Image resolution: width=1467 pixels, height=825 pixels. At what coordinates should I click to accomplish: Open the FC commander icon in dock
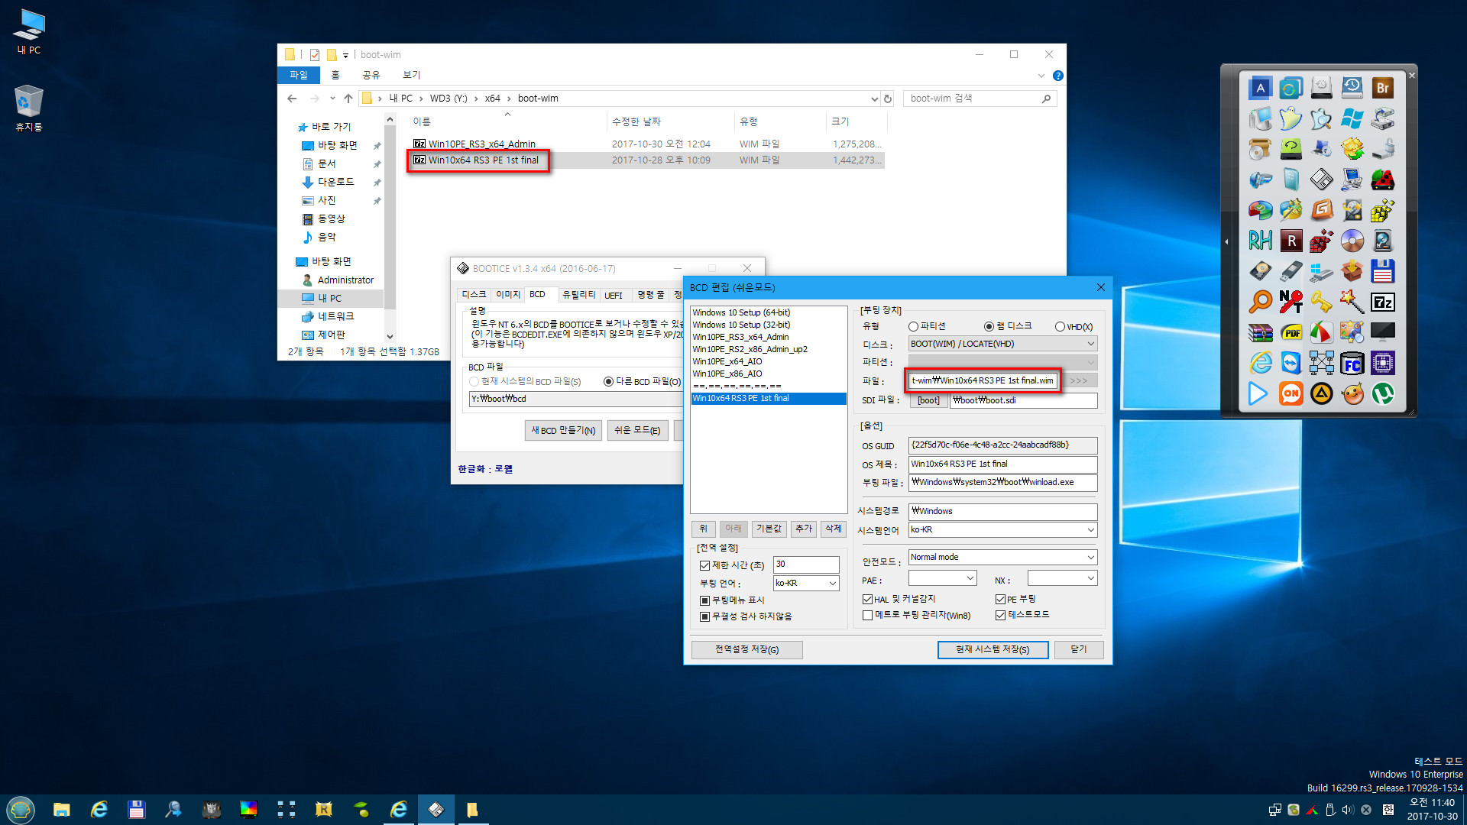(x=1352, y=363)
